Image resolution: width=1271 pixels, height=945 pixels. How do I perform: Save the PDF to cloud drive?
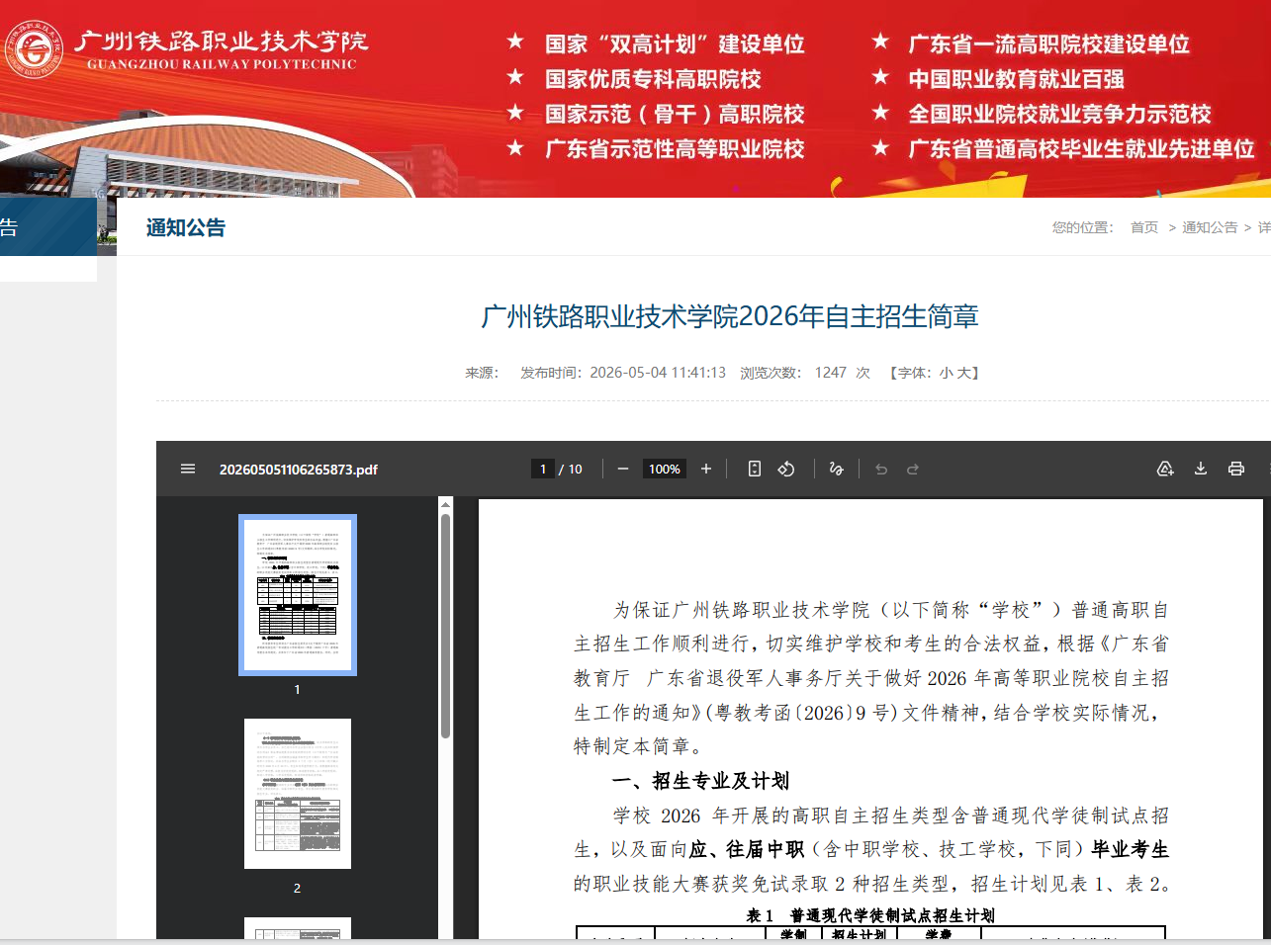pos(1165,469)
